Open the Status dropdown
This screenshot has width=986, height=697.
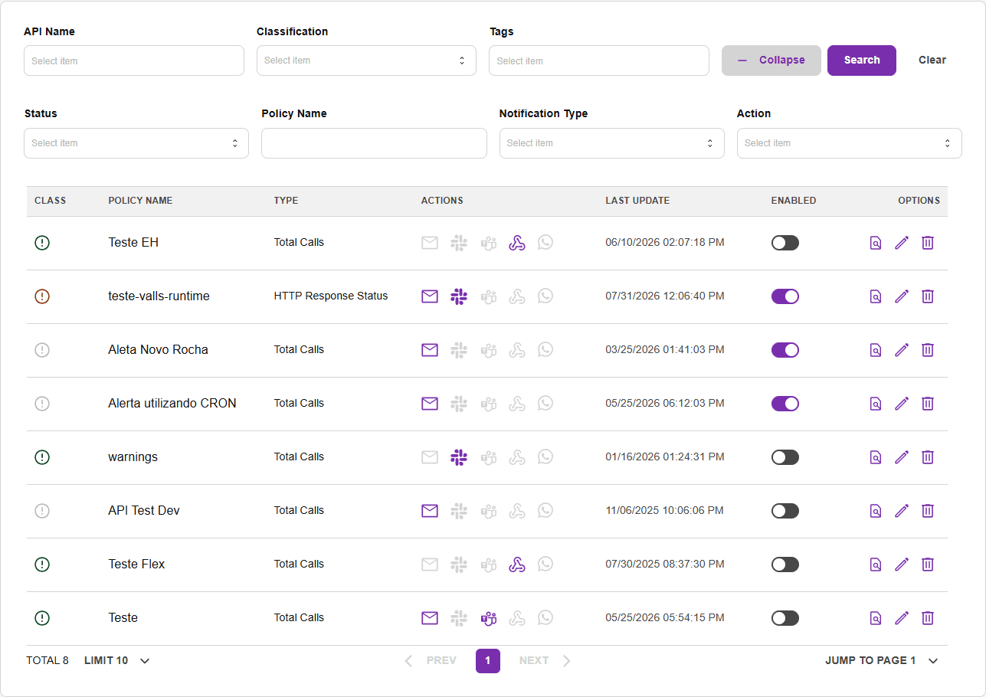[x=136, y=143]
